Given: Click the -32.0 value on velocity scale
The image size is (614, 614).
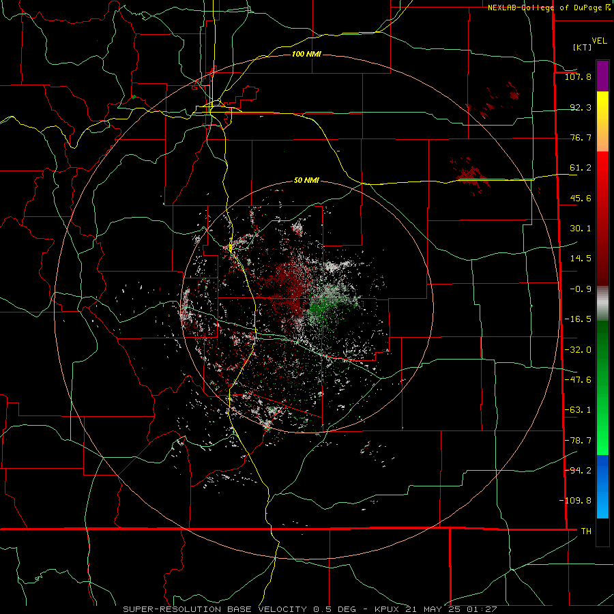Looking at the screenshot, I should pyautogui.click(x=578, y=350).
